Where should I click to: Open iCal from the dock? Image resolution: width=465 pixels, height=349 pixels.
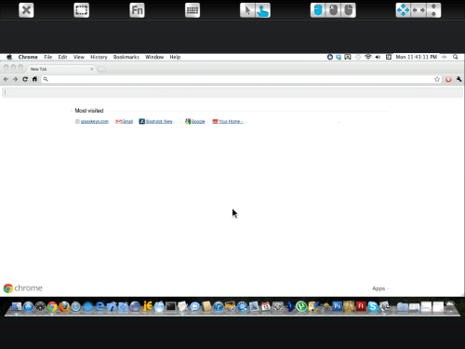point(266,307)
